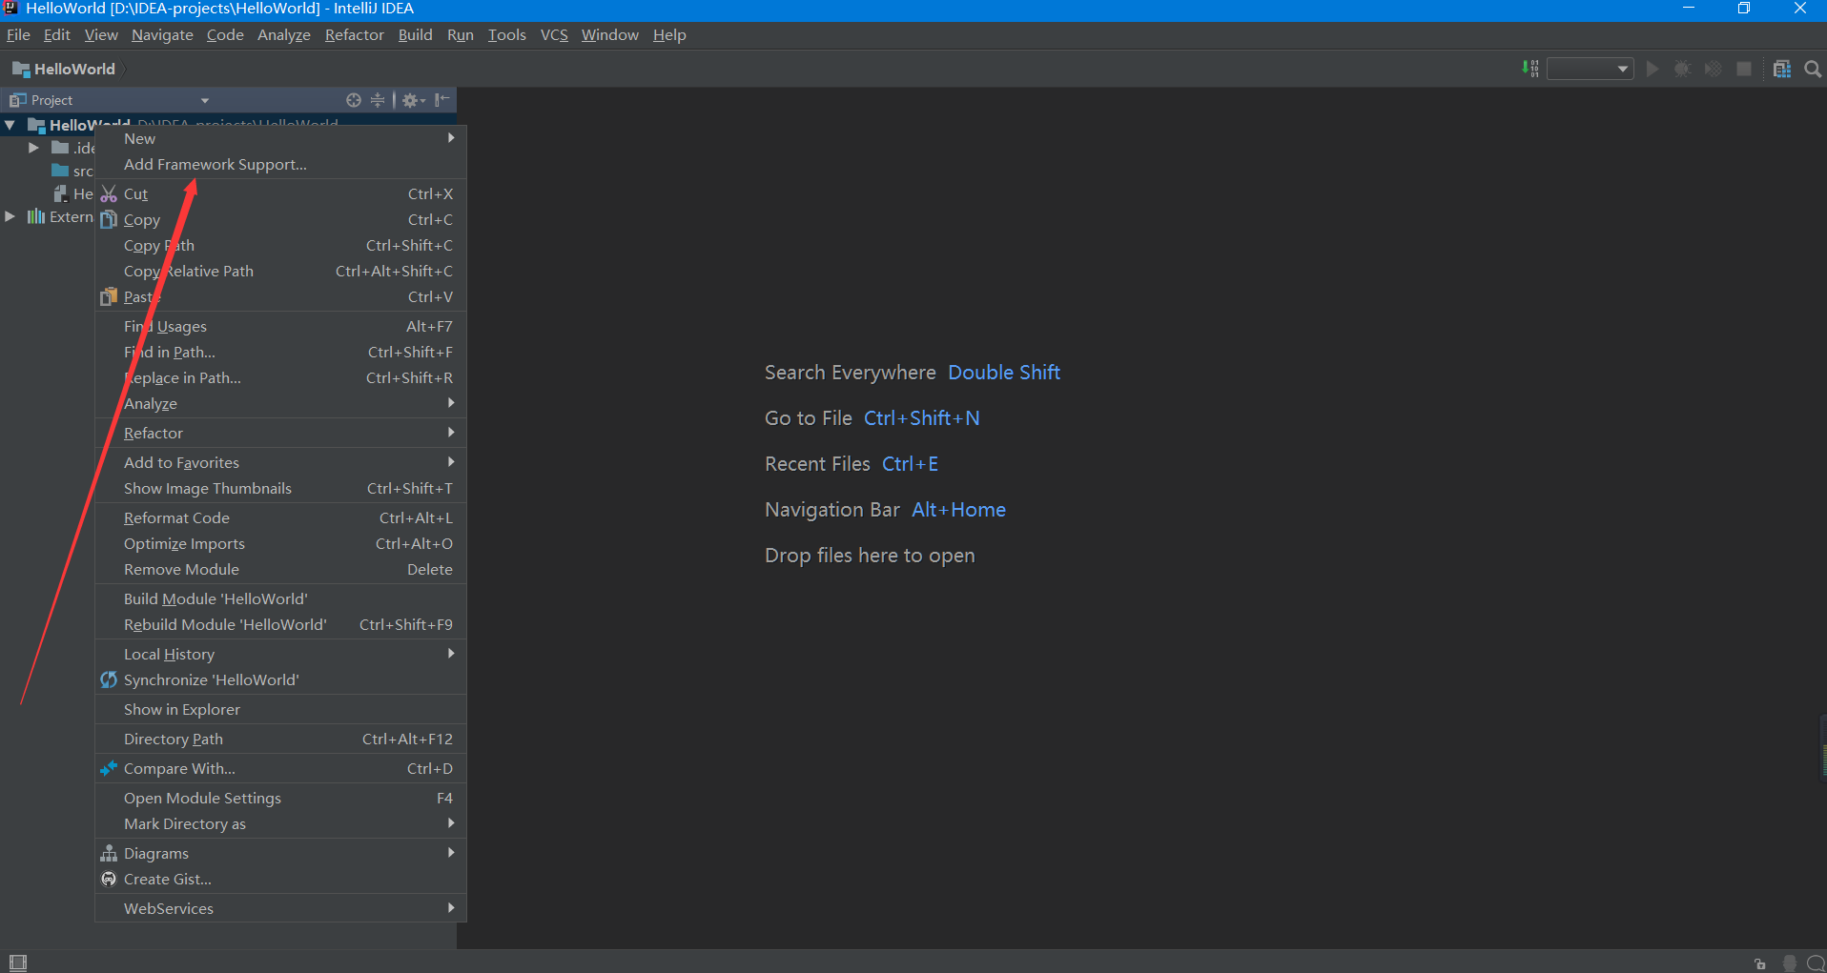This screenshot has width=1827, height=973.
Task: Toggle read-only lock icon in status bar
Action: pos(1760,963)
